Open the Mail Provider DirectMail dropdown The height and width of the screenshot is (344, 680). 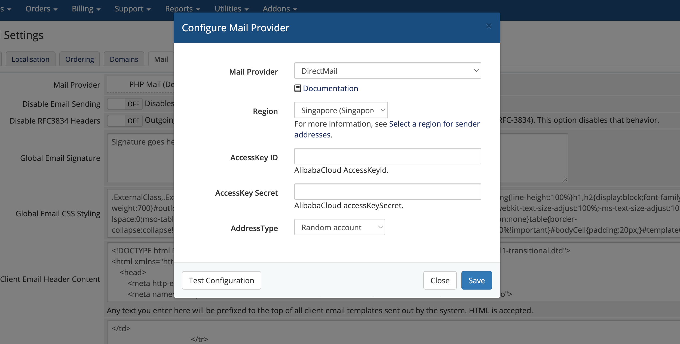click(x=388, y=71)
